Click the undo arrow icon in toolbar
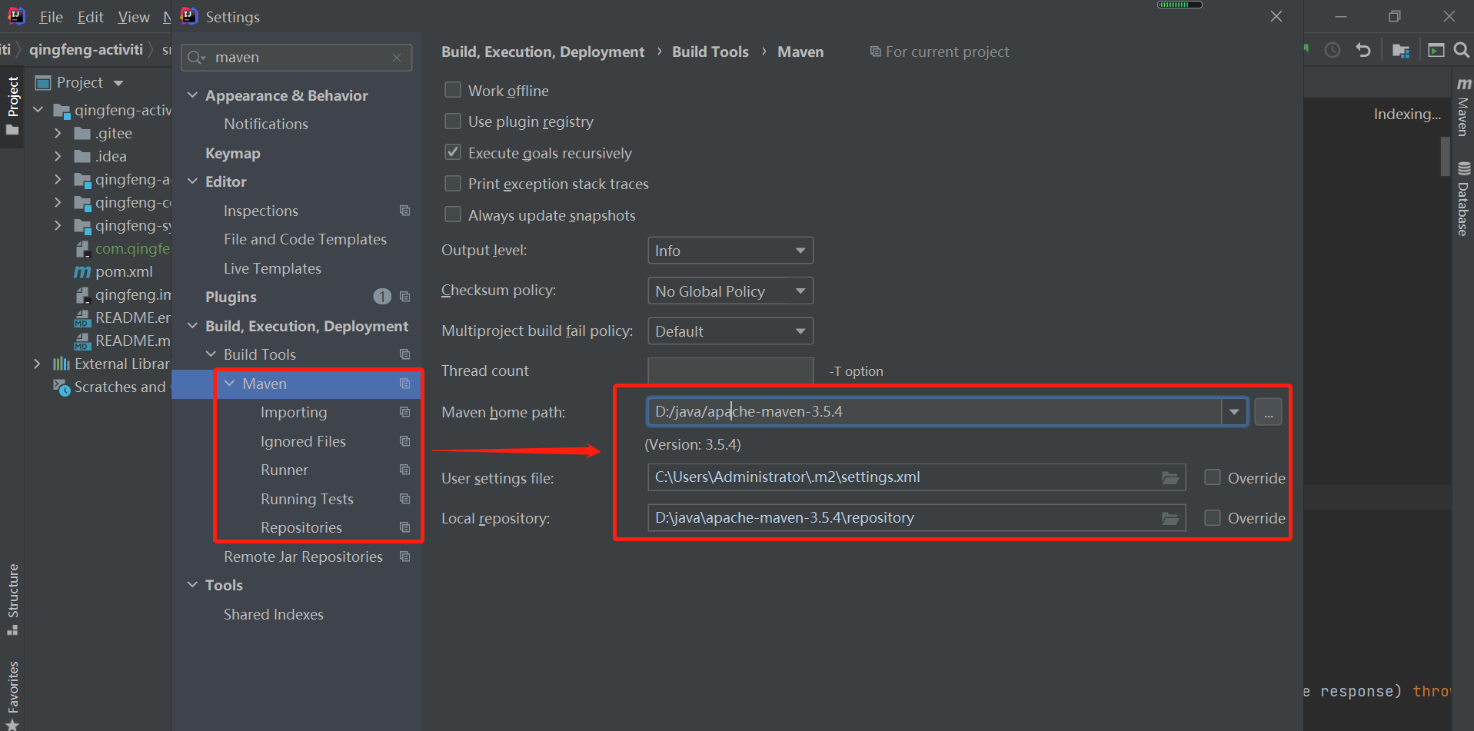1474x731 pixels. pyautogui.click(x=1363, y=51)
